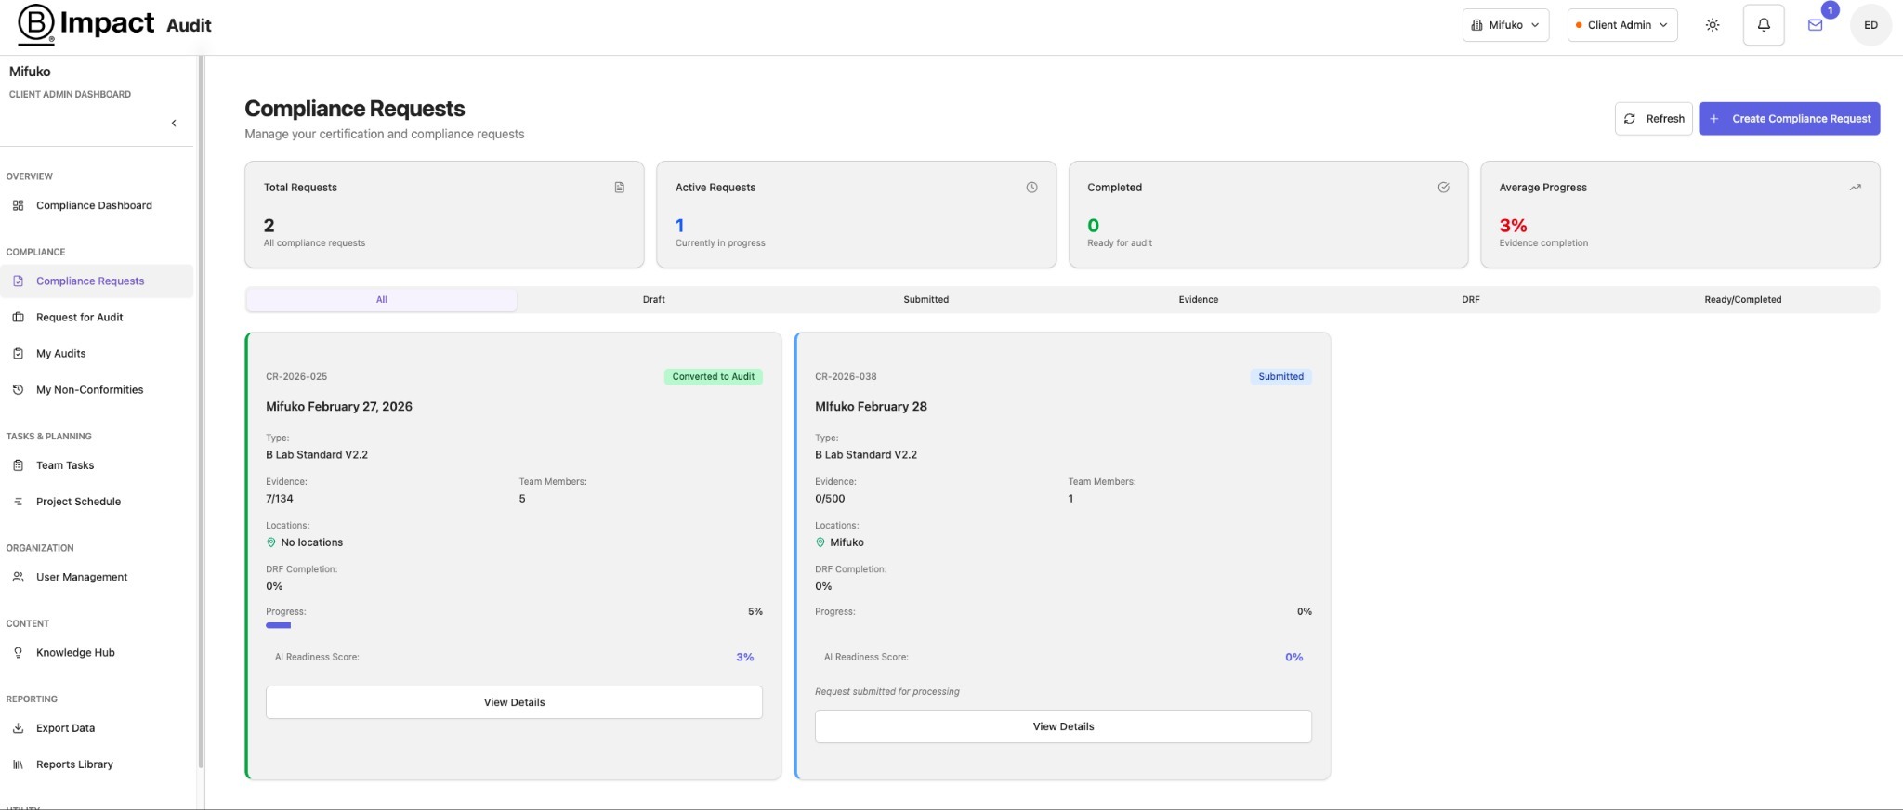Select the Evidence filter tab
This screenshot has width=1903, height=810.
point(1199,299)
